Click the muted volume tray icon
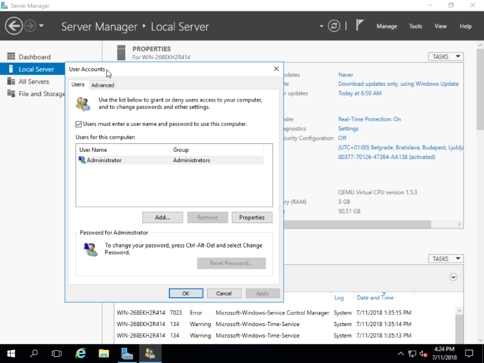Screen dimensions: 484x363 (423, 354)
